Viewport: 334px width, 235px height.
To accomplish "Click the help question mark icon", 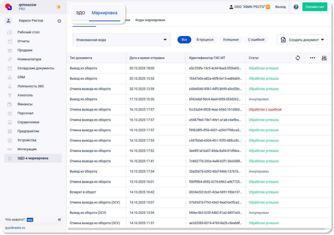I will pos(296,7).
